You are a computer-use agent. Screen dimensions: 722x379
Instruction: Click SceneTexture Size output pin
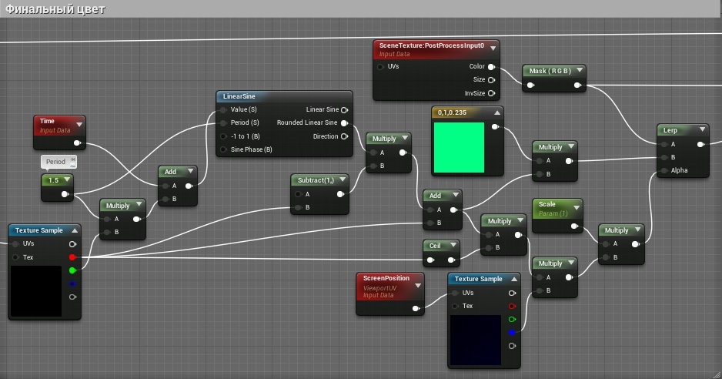[491, 80]
